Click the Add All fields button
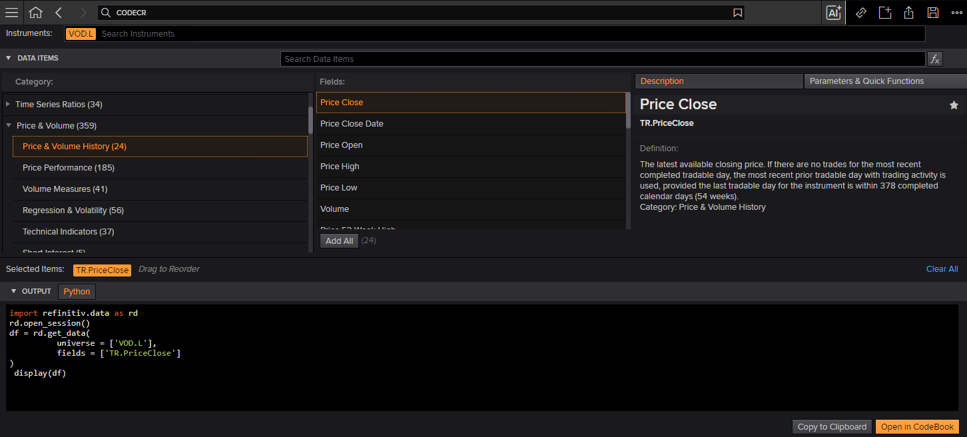The width and height of the screenshot is (967, 437). [x=339, y=241]
